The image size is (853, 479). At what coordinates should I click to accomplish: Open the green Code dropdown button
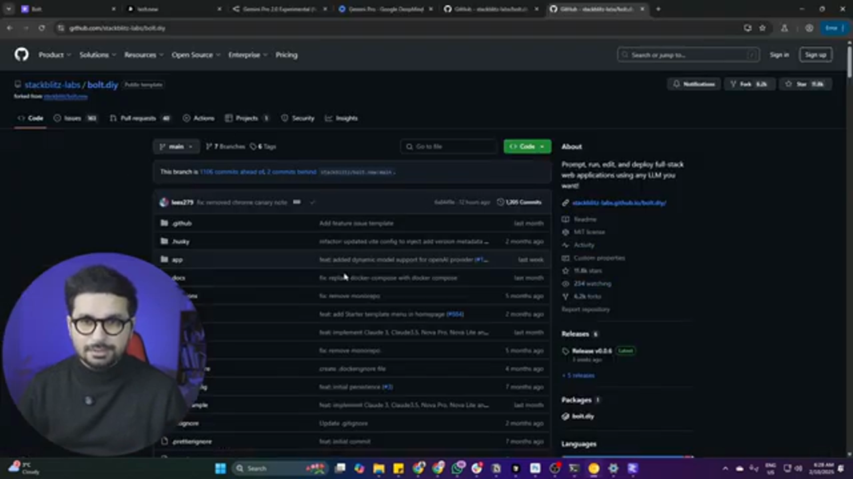527,146
